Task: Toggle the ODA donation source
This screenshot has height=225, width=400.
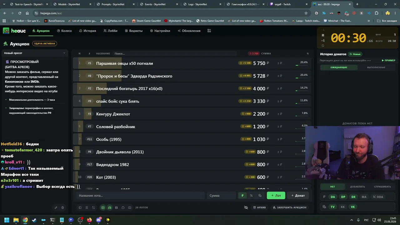Action: click(378, 197)
